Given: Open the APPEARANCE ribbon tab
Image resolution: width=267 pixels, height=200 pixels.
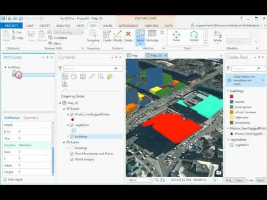Looking at the screenshot, I should pyautogui.click(x=128, y=26).
